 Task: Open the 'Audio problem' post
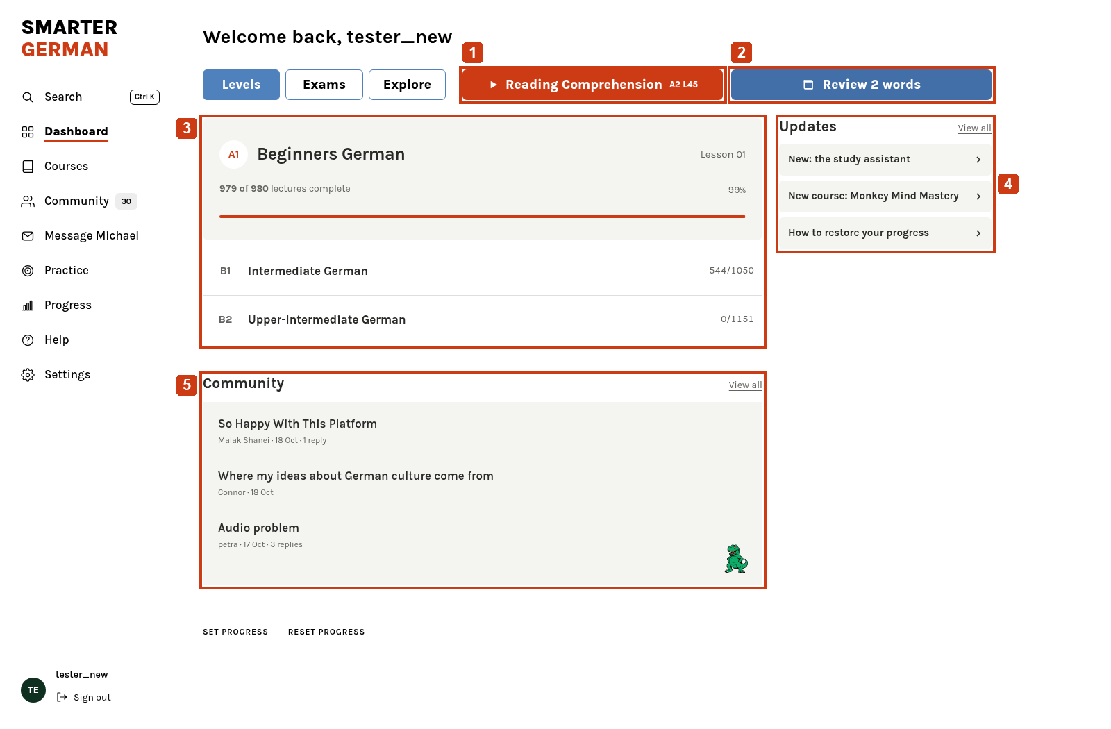coord(258,528)
